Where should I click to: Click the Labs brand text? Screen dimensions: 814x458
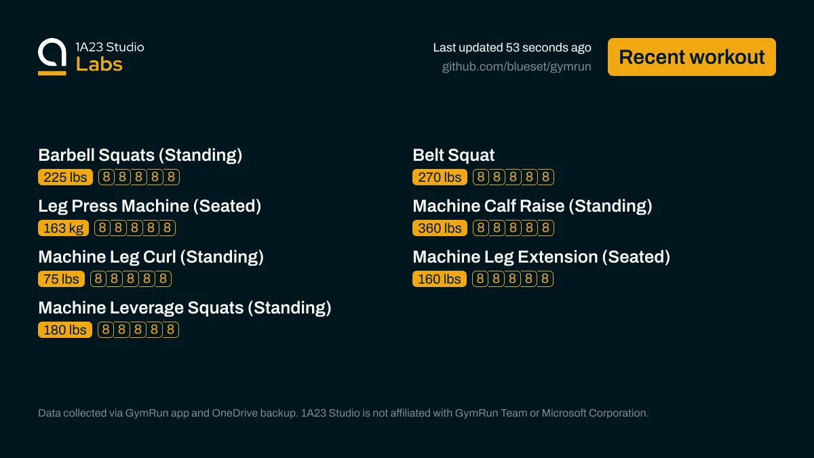coord(99,64)
